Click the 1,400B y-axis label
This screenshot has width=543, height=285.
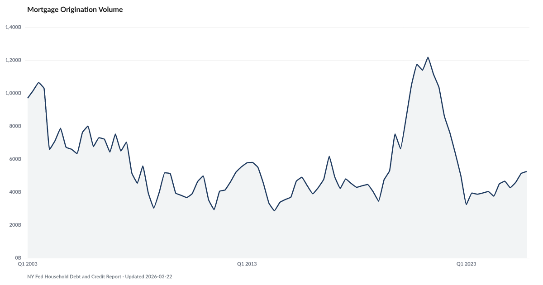coord(14,27)
